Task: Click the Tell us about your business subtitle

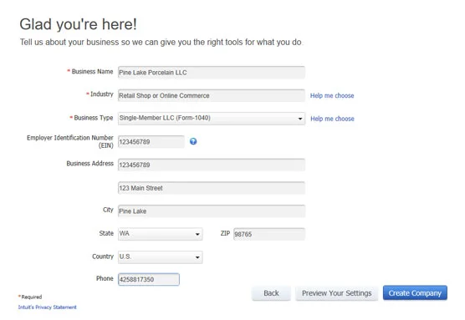Action: (161, 42)
